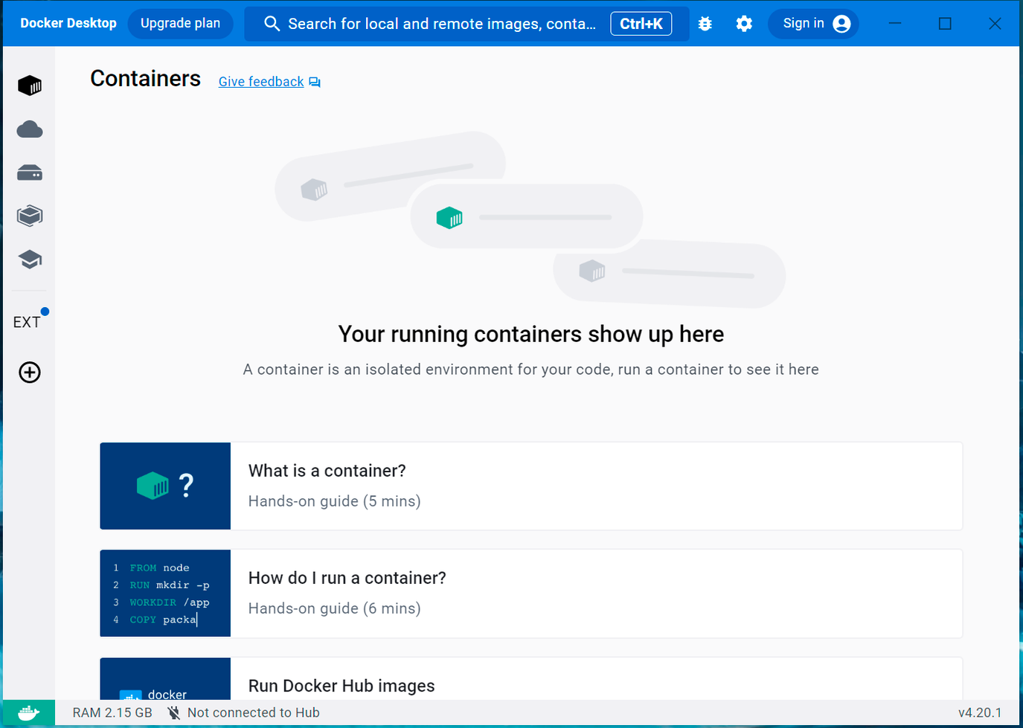Open the troubleshoot bug icon
1023x728 pixels.
pos(705,24)
